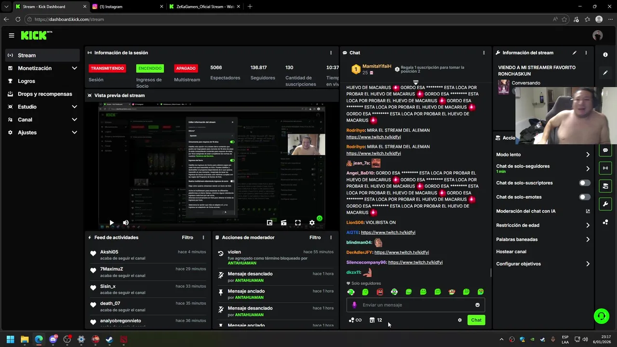Toggle broadcast signal icon in right rail
Screen dimensions: 617x347
click(x=605, y=168)
